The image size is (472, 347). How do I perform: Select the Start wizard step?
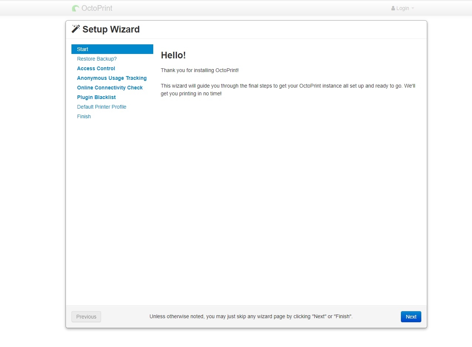[x=112, y=49]
